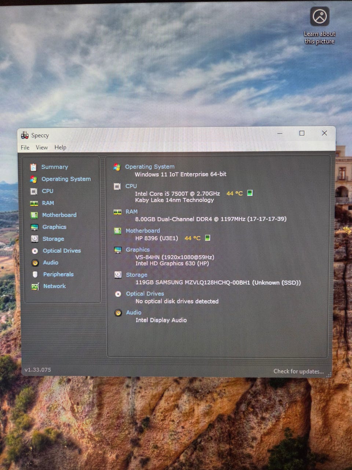Click the Operating System heading link in summary

click(150, 167)
